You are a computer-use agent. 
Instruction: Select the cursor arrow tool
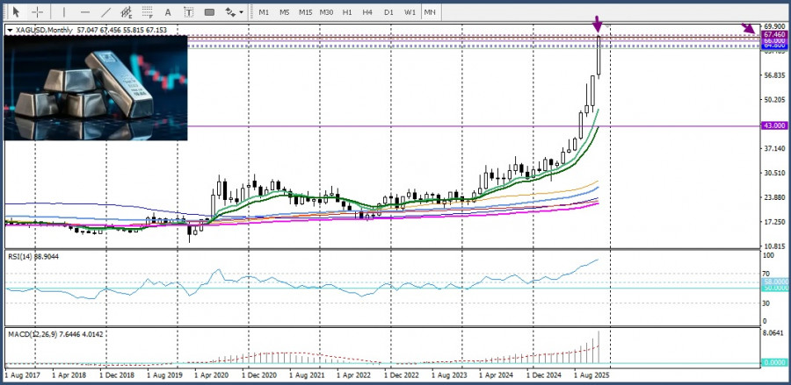[16, 12]
